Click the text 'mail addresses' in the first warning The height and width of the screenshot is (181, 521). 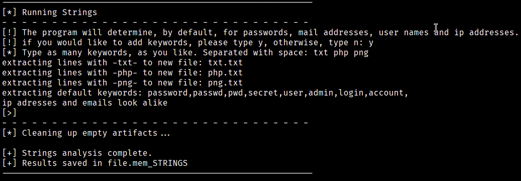pyautogui.click(x=333, y=32)
